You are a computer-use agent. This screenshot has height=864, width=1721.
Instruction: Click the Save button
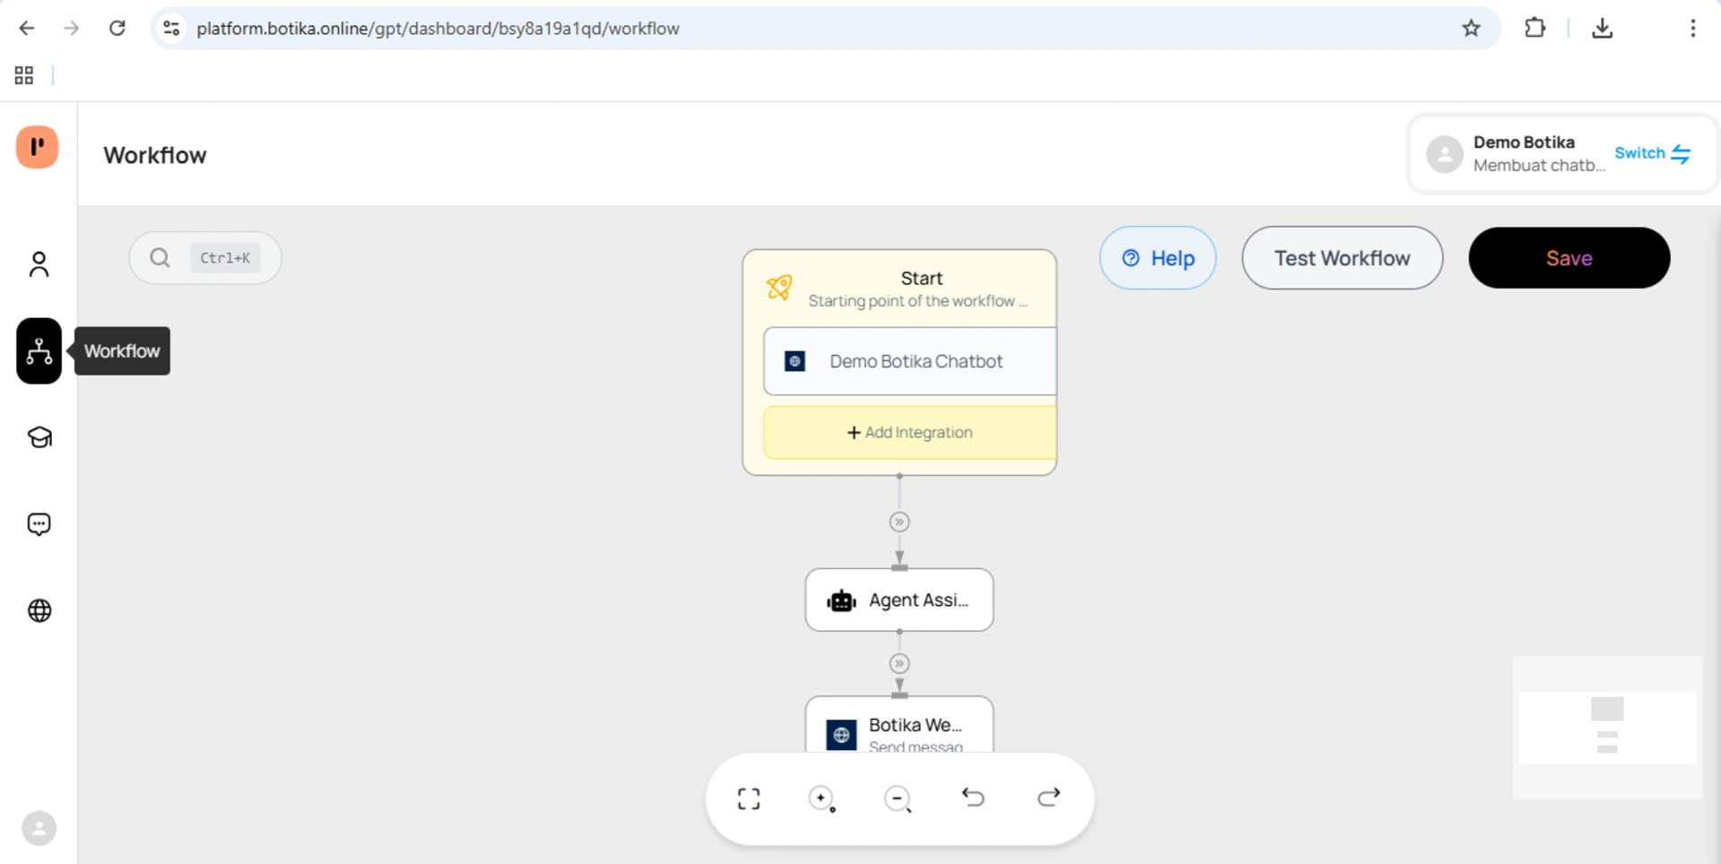pyautogui.click(x=1568, y=258)
